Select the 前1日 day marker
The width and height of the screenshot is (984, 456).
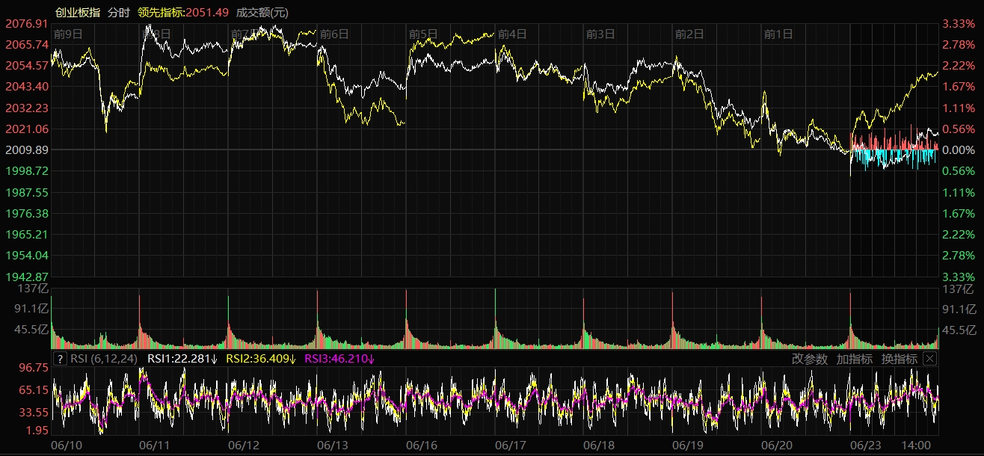point(778,34)
